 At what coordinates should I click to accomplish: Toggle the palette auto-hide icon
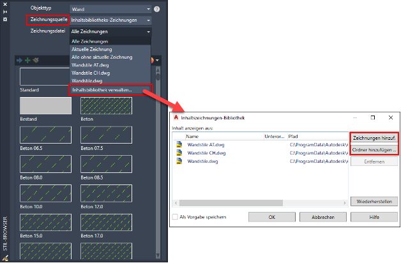tap(5, 11)
